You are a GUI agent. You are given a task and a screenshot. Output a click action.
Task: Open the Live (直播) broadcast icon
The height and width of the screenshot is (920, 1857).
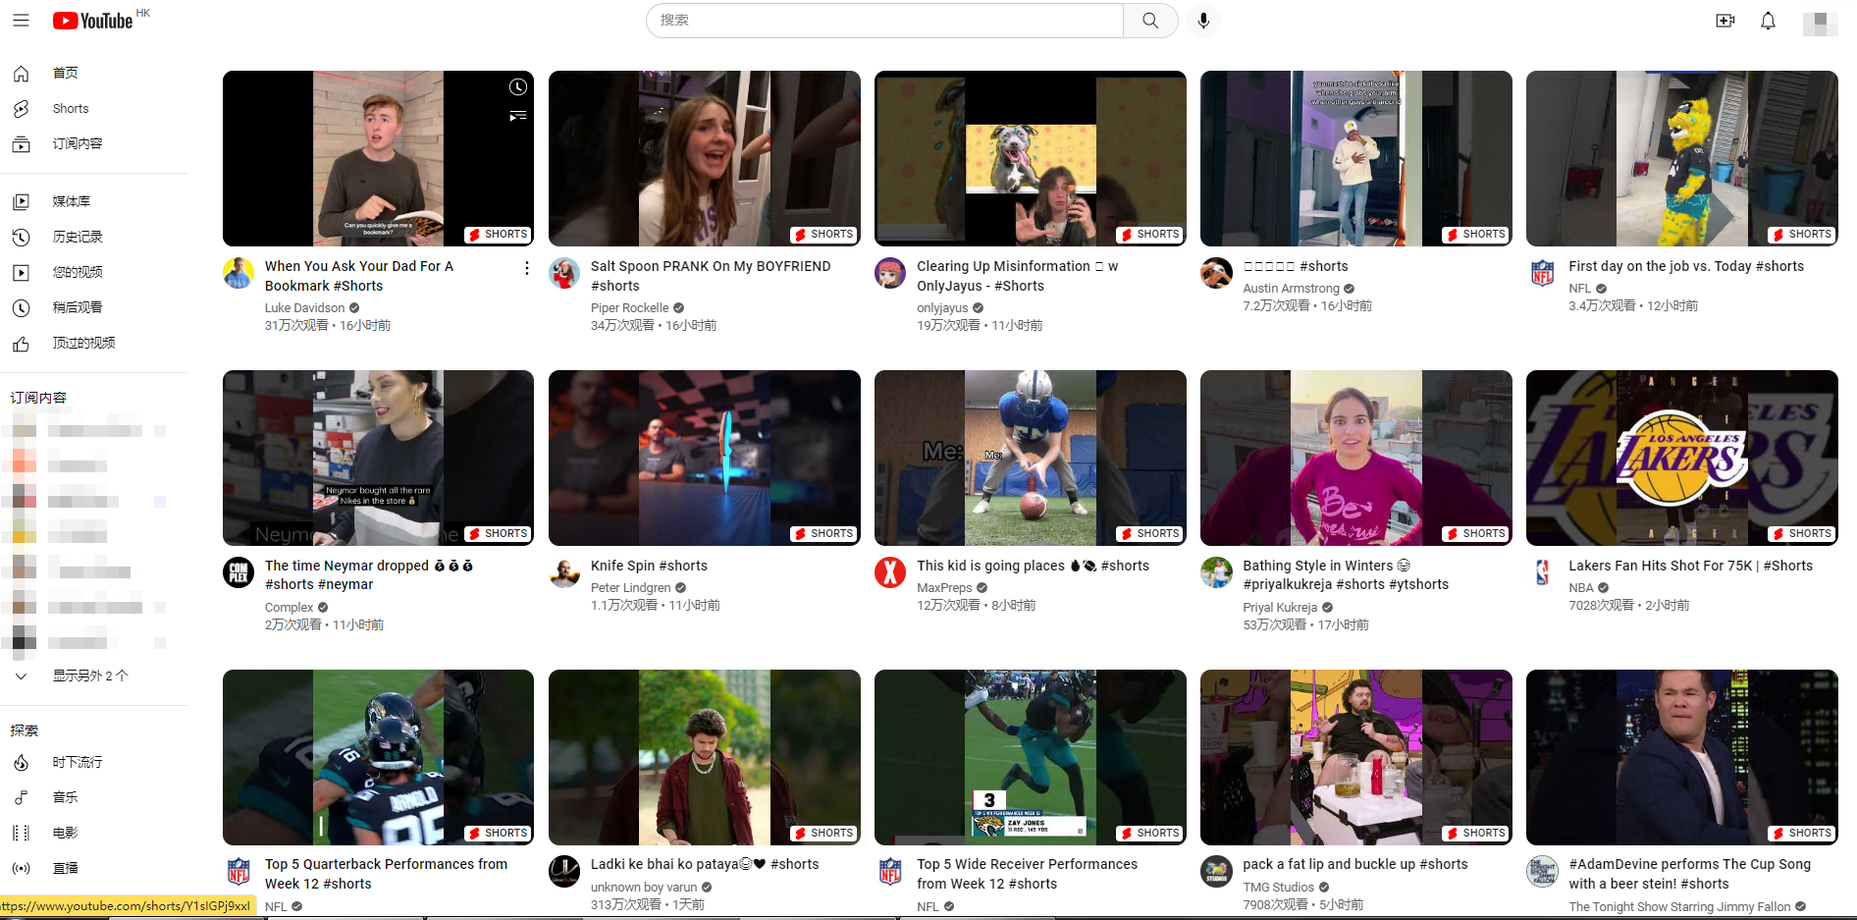(22, 867)
